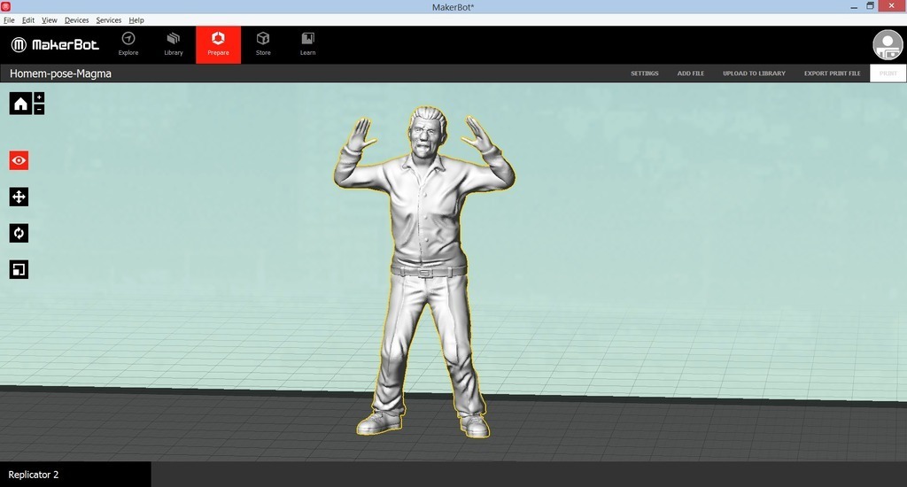Select the Move tool icon
907x487 pixels.
(x=19, y=197)
